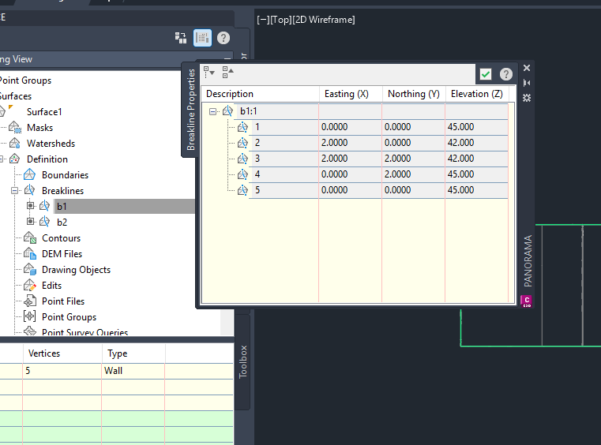
Task: Click the Civil 3D logo icon on Panorama
Action: pos(527,301)
